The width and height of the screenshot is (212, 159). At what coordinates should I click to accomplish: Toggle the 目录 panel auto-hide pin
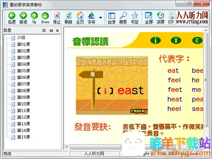point(51,31)
